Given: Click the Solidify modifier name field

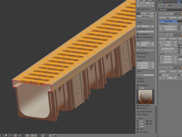Looking at the screenshot, I should (169, 35).
